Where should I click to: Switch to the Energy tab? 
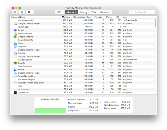pos(83,12)
